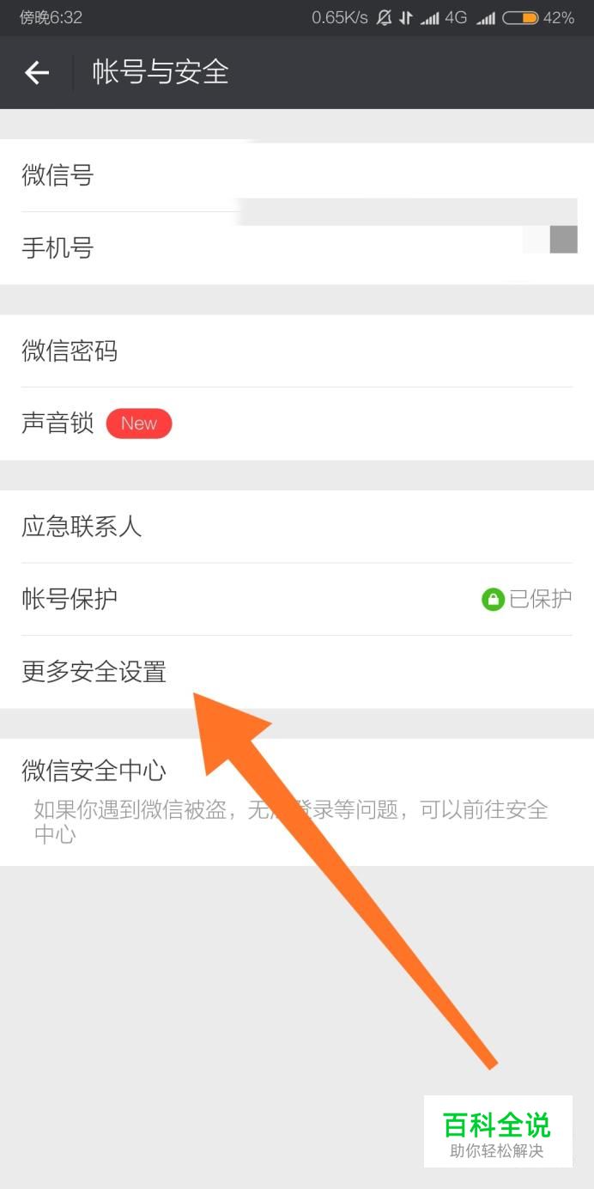
Task: Tap the 已保护 status text
Action: click(541, 600)
